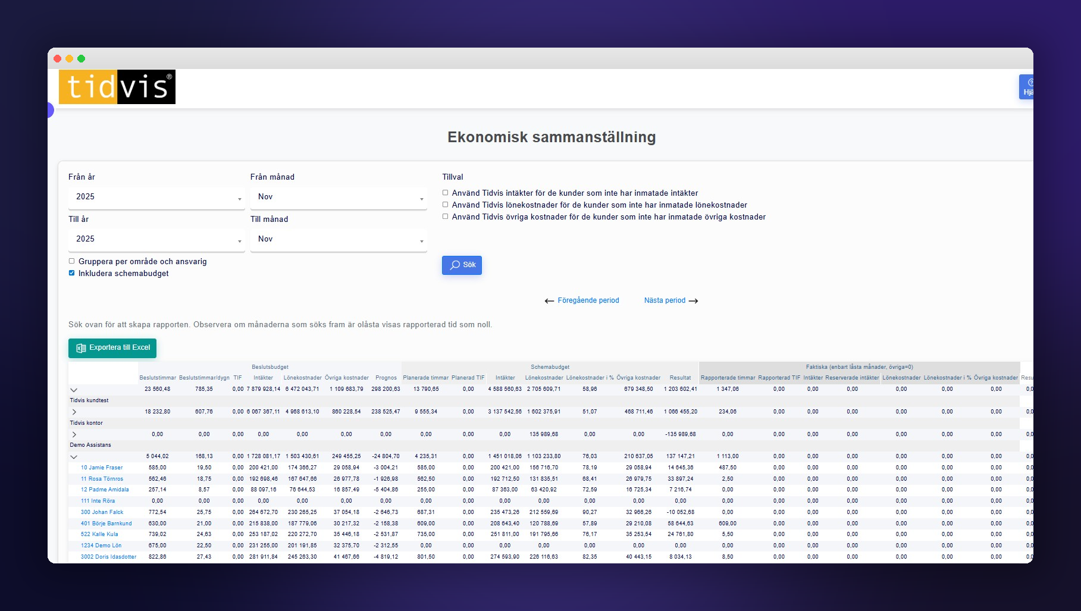Viewport: 1081px width, 611px height.
Task: Export the report with Exportera till Excel
Action: tap(112, 348)
